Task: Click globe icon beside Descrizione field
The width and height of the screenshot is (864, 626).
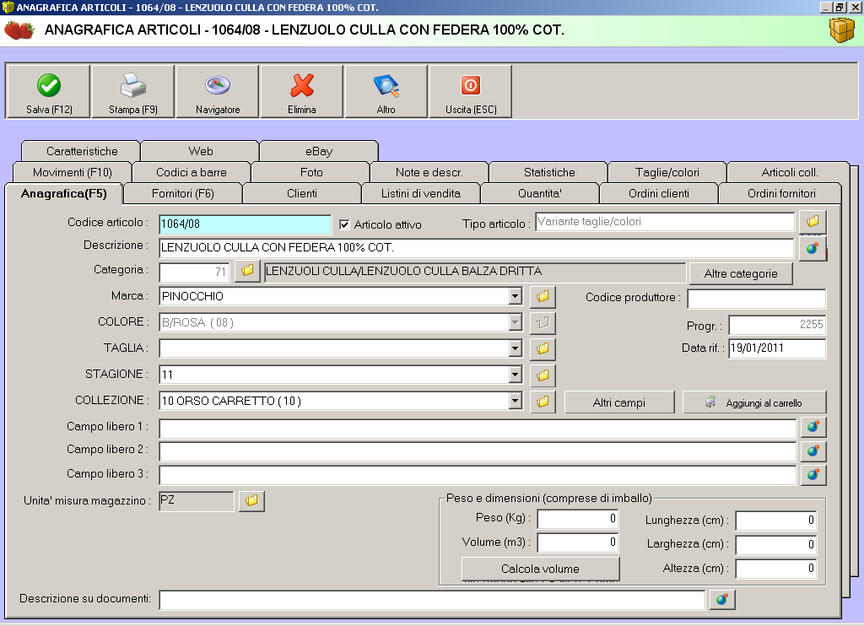Action: coord(813,248)
